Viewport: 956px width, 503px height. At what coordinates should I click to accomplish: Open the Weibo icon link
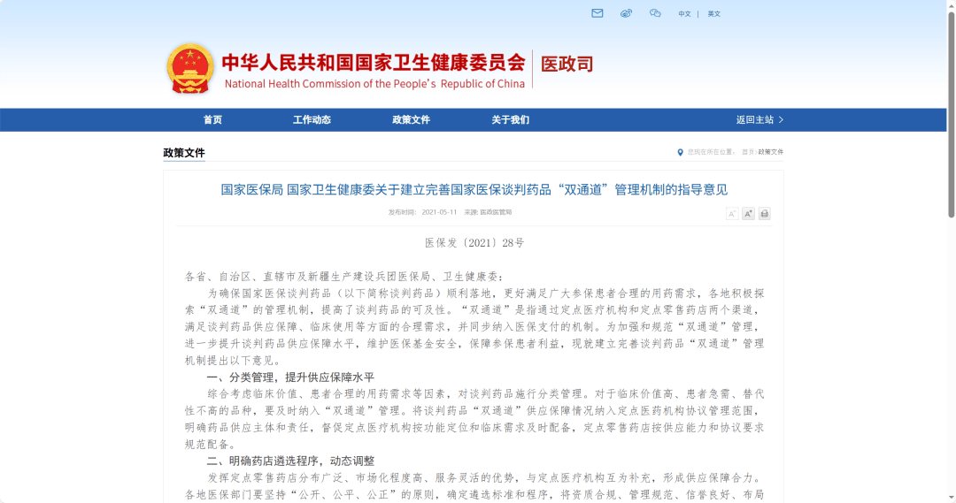coord(626,13)
